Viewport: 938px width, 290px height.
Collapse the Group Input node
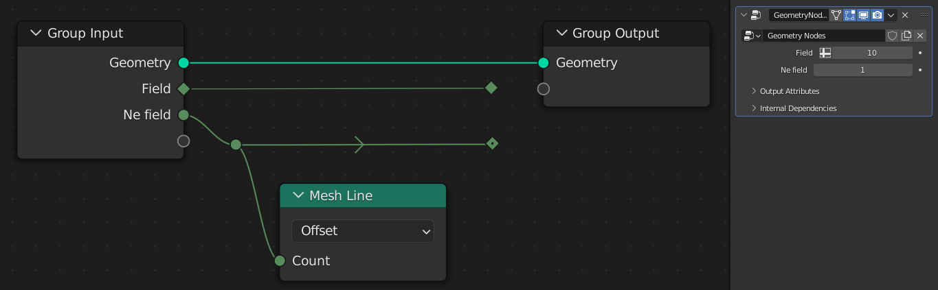coord(36,34)
